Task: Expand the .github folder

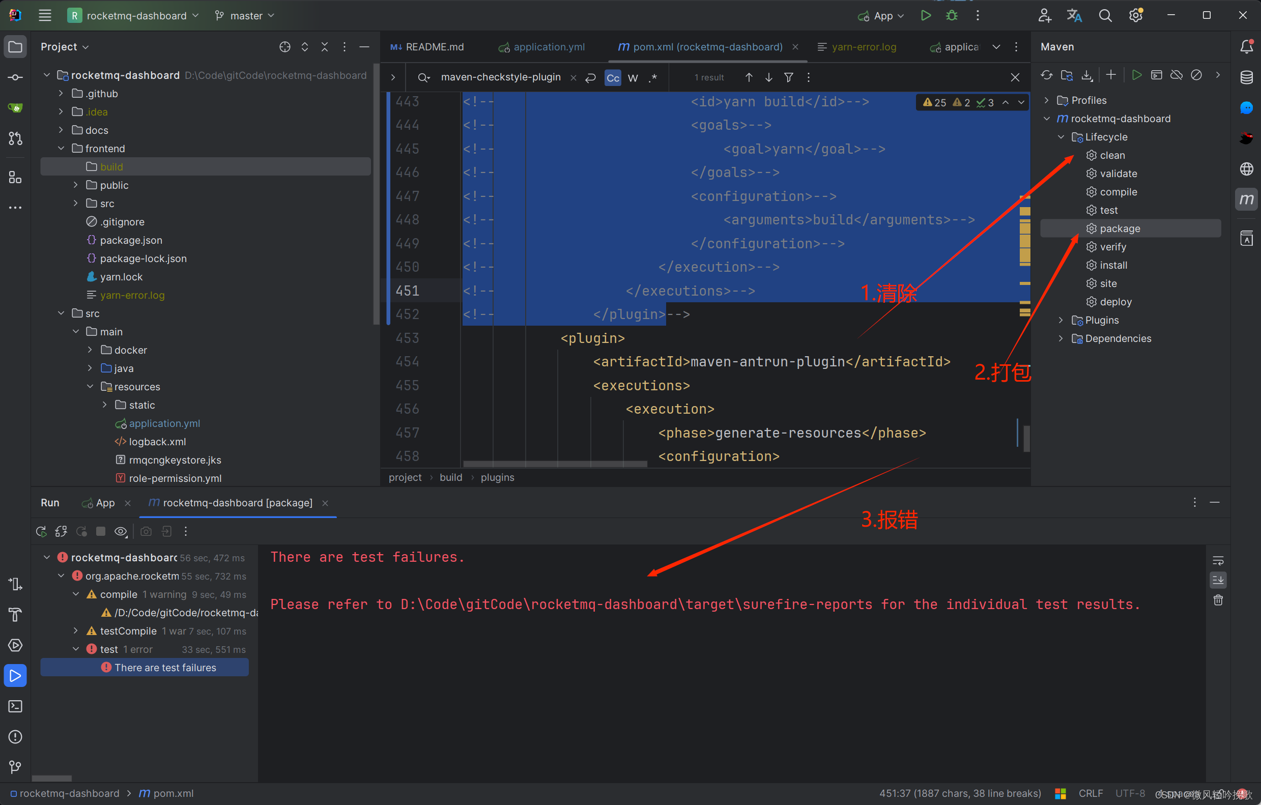Action: click(61, 94)
